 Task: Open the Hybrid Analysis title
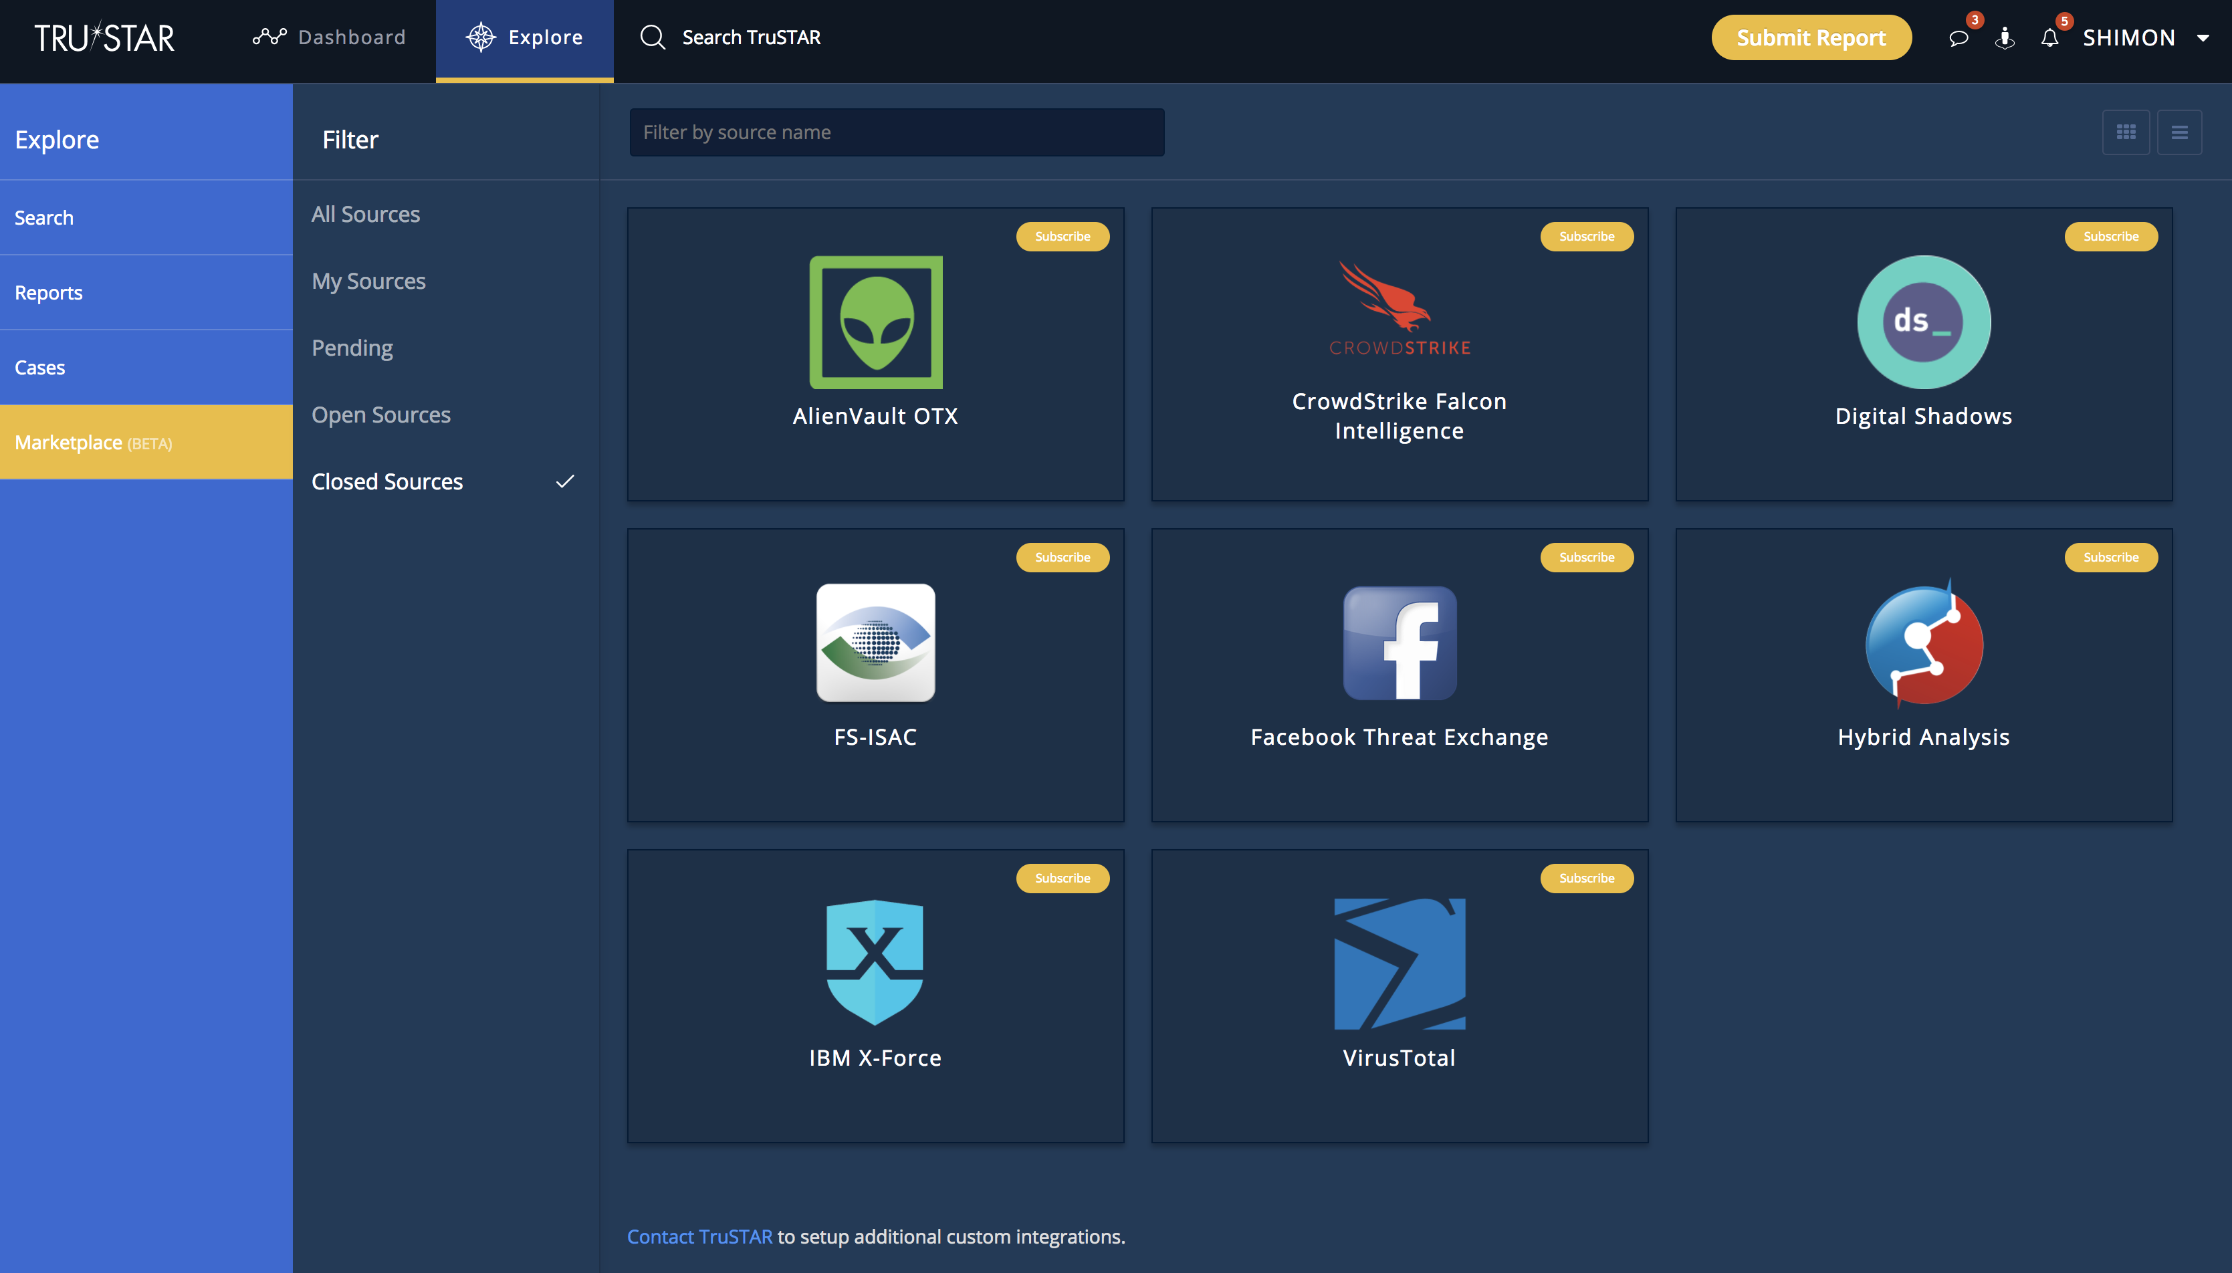[1923, 737]
